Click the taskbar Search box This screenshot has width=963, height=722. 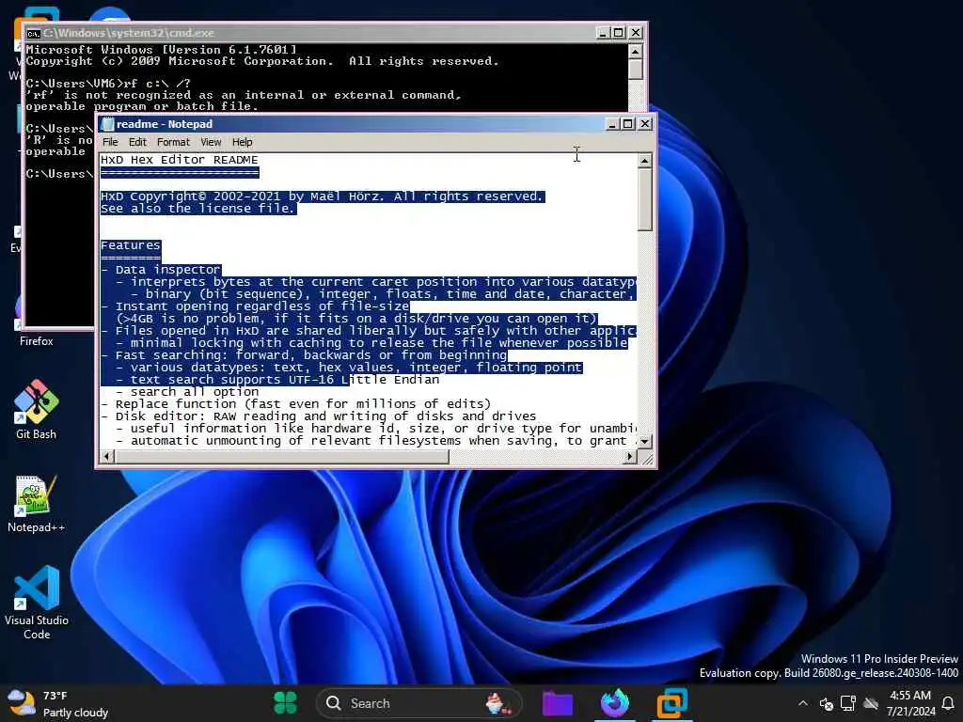point(418,703)
